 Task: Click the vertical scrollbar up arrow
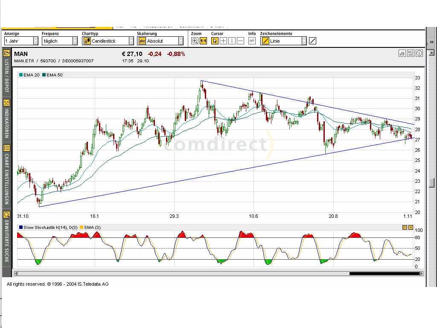click(432, 53)
